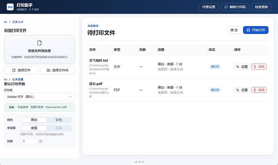
Task: Click the 拖放文件到这里 drop area
Action: point(39,49)
